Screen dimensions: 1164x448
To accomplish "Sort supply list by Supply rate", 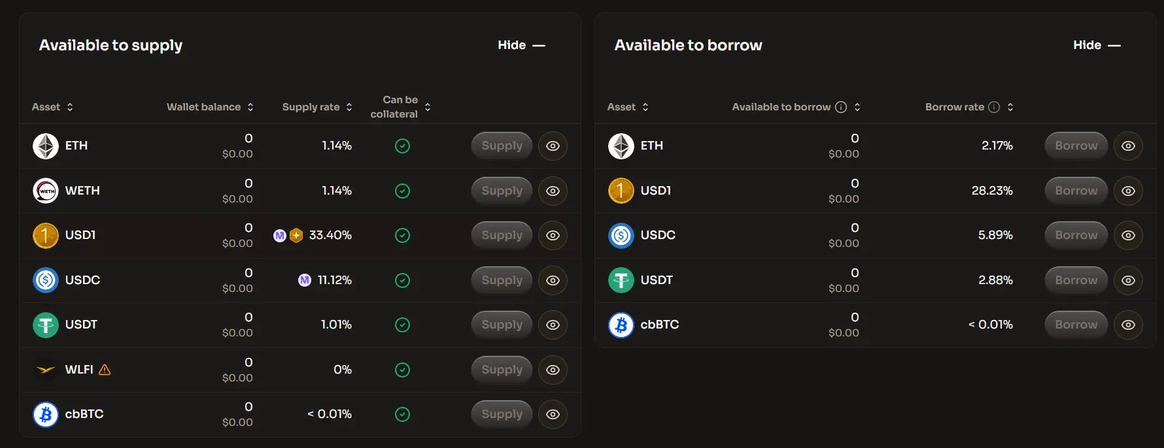I will (x=317, y=107).
